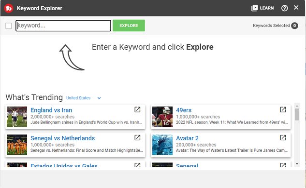Open the Senegal vs Netherlands trending link

(x=63, y=138)
